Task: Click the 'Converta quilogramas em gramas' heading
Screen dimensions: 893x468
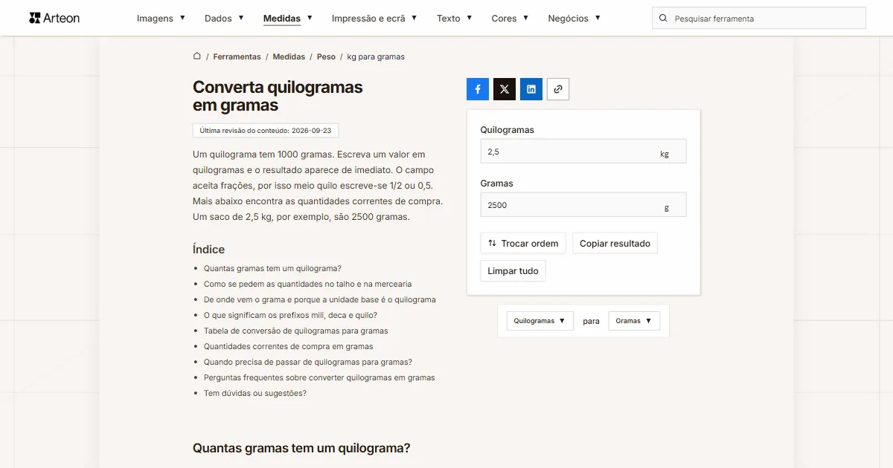Action: click(x=278, y=96)
